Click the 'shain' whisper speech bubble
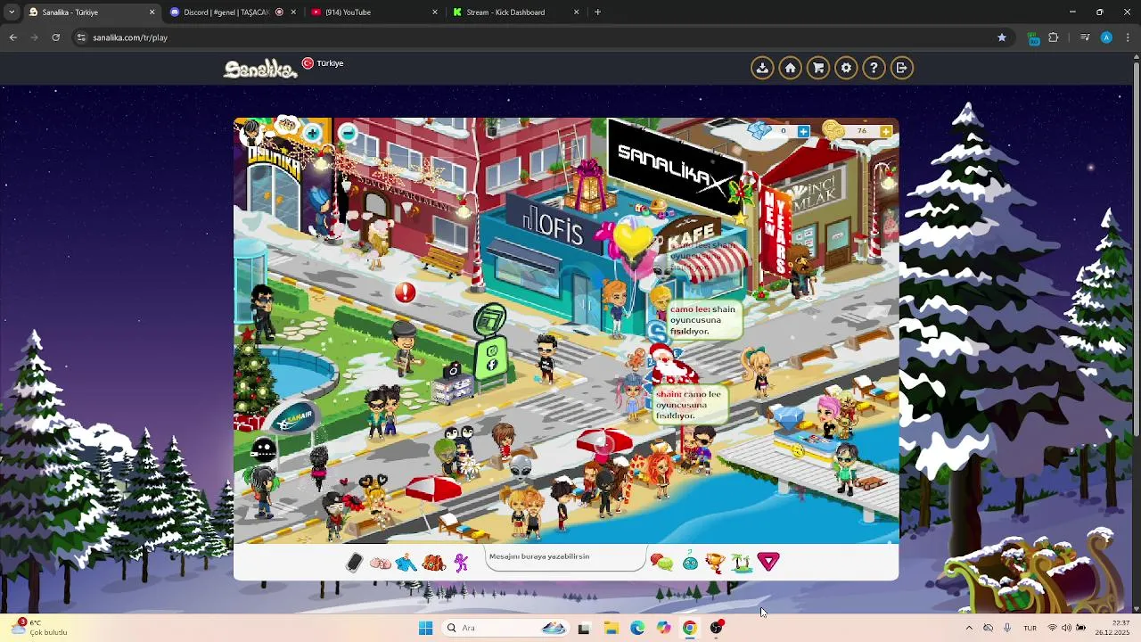The height and width of the screenshot is (642, 1141). tap(690, 405)
